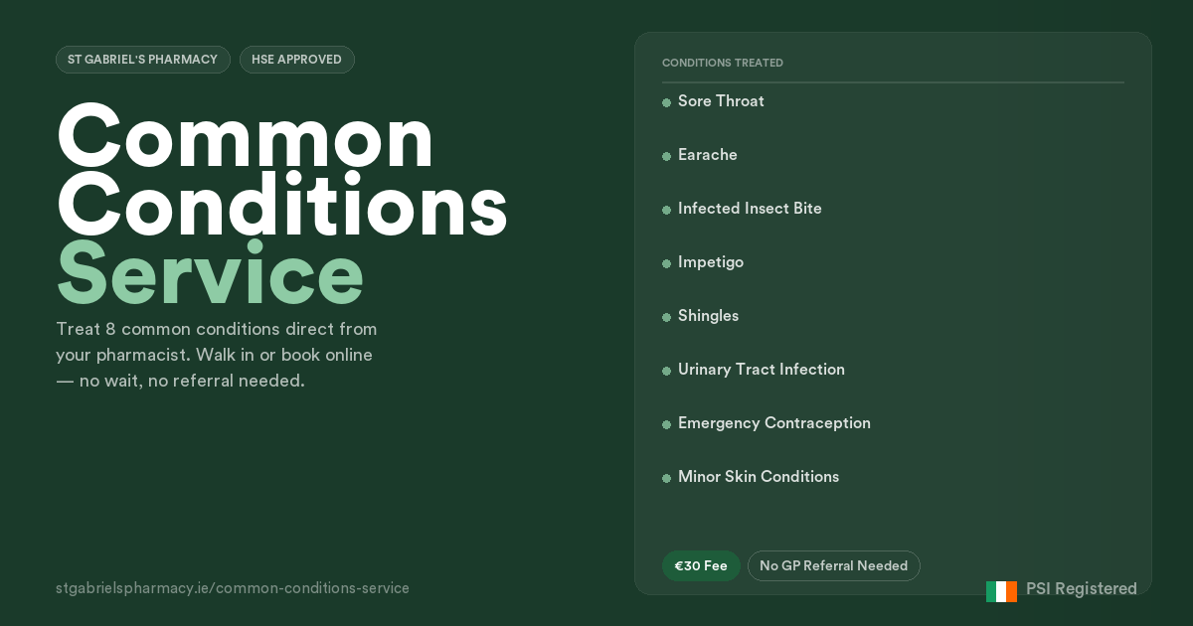This screenshot has height=626, width=1193.
Task: Open the stgabrielspharmacy.ie/common-conditions-service link
Action: [x=233, y=588]
